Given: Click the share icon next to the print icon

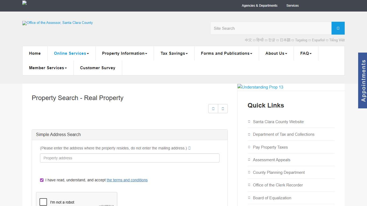Looking at the screenshot, I should pos(223,109).
